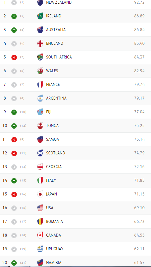Image resolution: width=151 pixels, height=267 pixels.
Task: Open the SCOTLAND team link
Action: click(56, 153)
